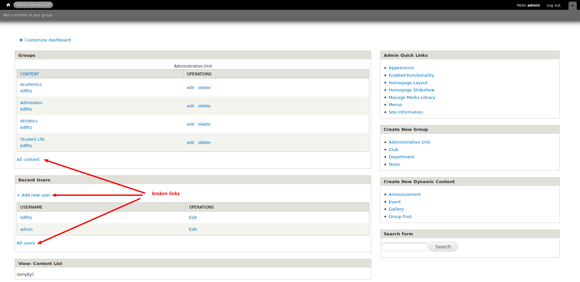Screen dimensions: 580x282
Task: Create a new Department group
Action: [401, 157]
